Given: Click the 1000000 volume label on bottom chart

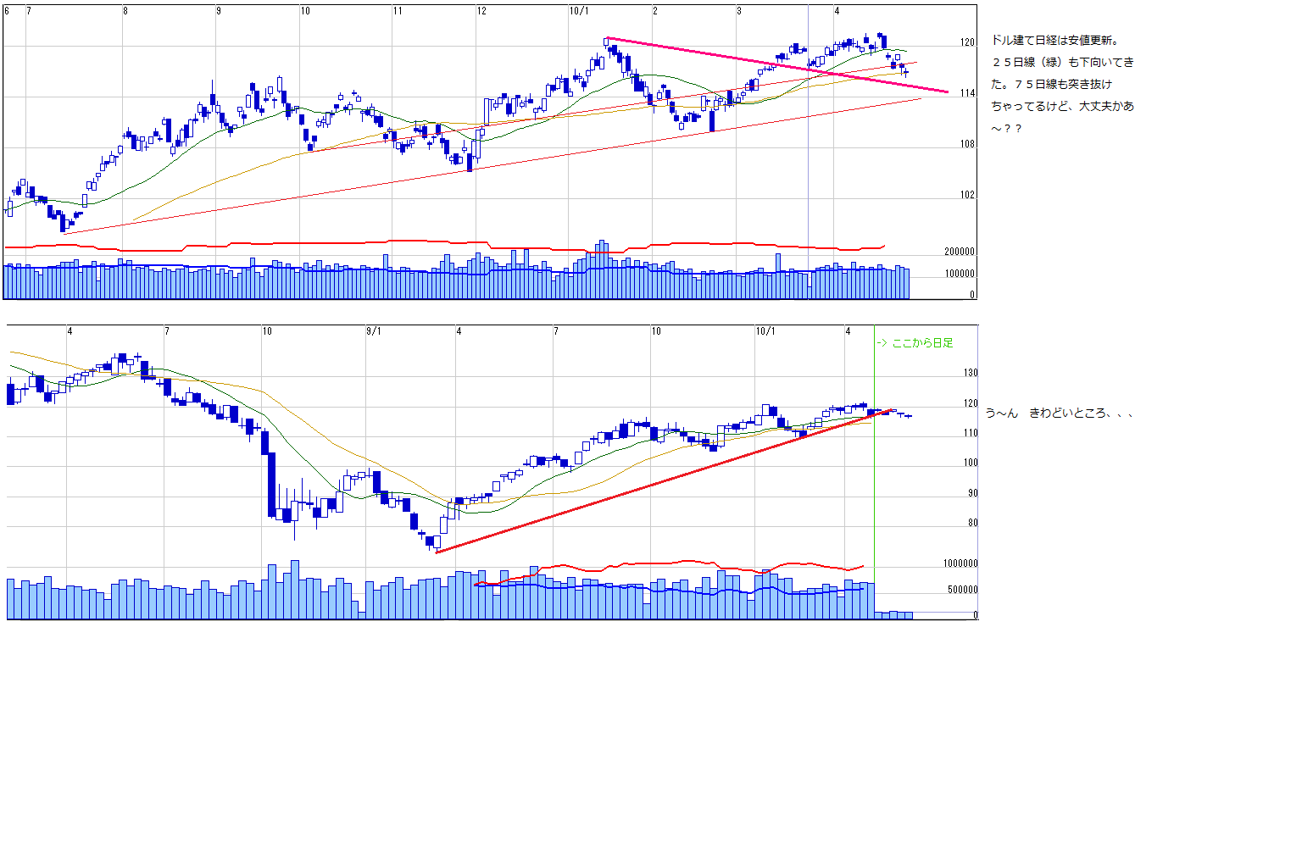Looking at the screenshot, I should (960, 563).
